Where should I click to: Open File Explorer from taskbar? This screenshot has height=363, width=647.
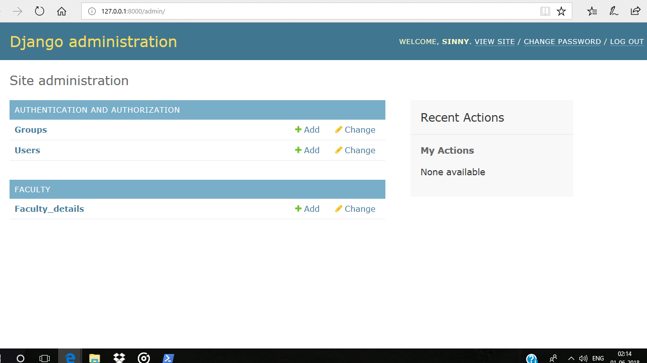[x=94, y=357]
